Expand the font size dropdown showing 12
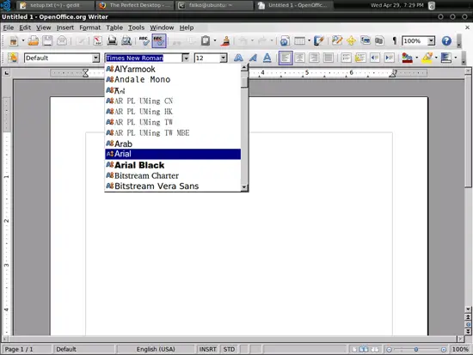This screenshot has height=355, width=473. (x=224, y=58)
